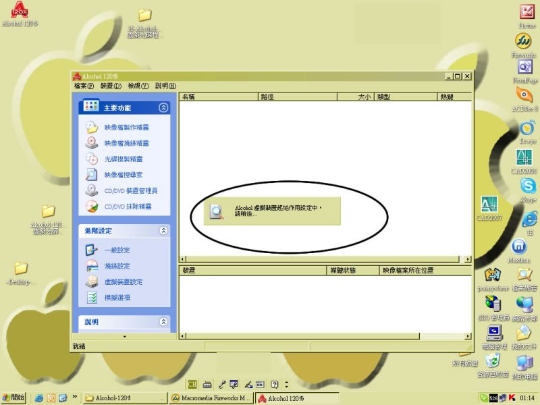Switch to Macromedia Fireworks taskbar button

pos(211,398)
